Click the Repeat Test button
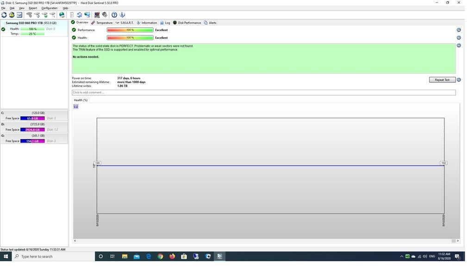474x269 pixels. tap(442, 80)
